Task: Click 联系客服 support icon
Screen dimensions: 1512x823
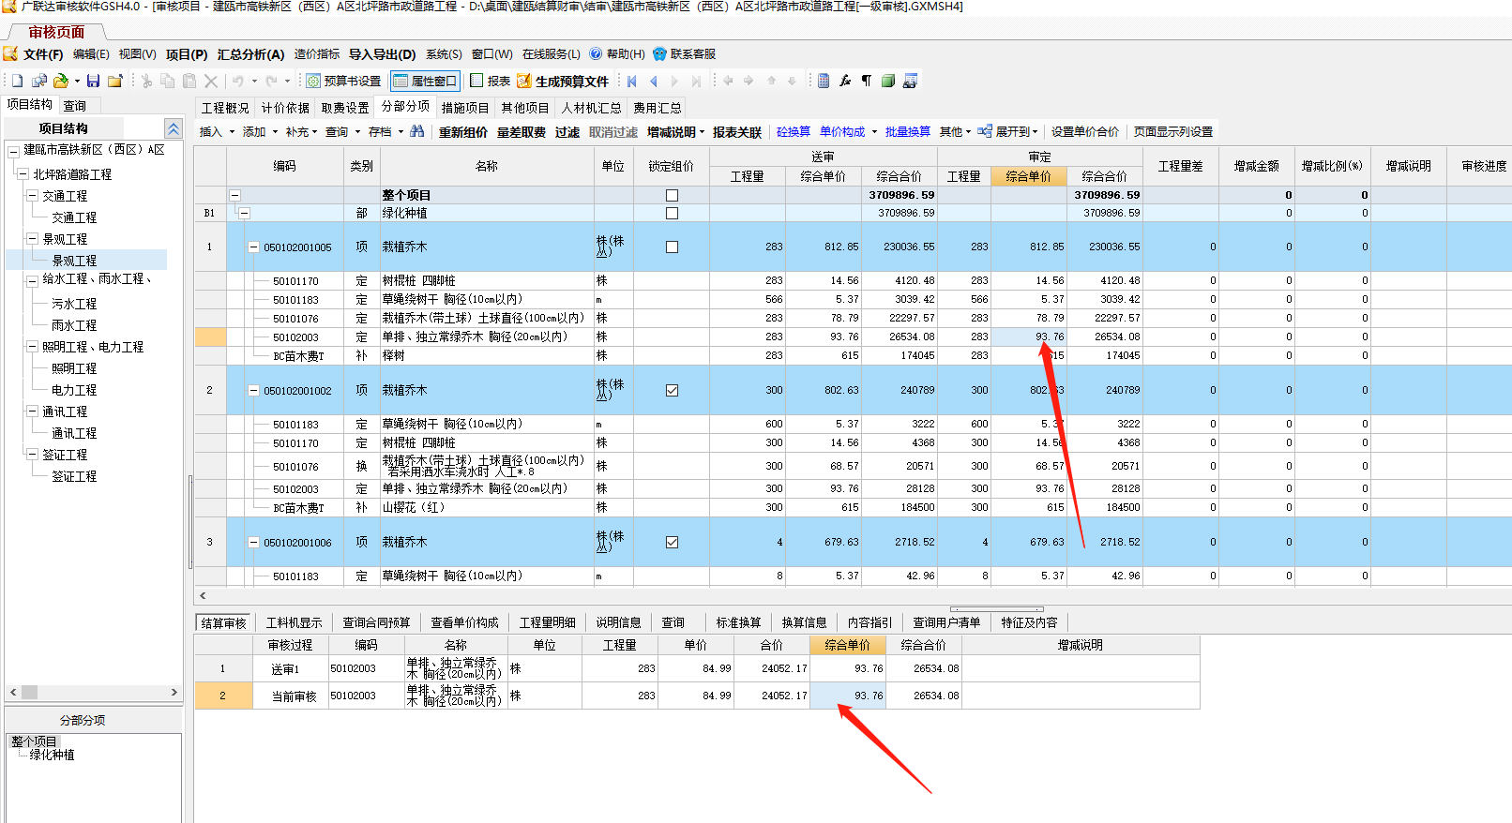Action: click(x=660, y=54)
